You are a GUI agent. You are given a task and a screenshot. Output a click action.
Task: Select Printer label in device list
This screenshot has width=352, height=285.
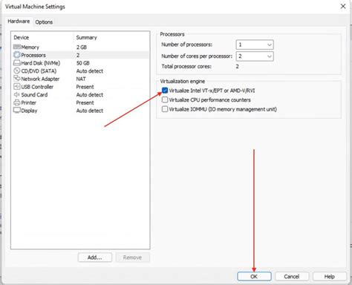click(x=29, y=102)
